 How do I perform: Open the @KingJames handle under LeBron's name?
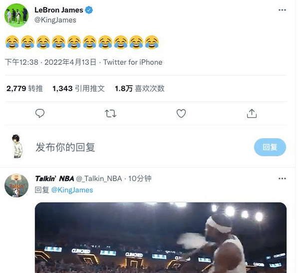[55, 20]
